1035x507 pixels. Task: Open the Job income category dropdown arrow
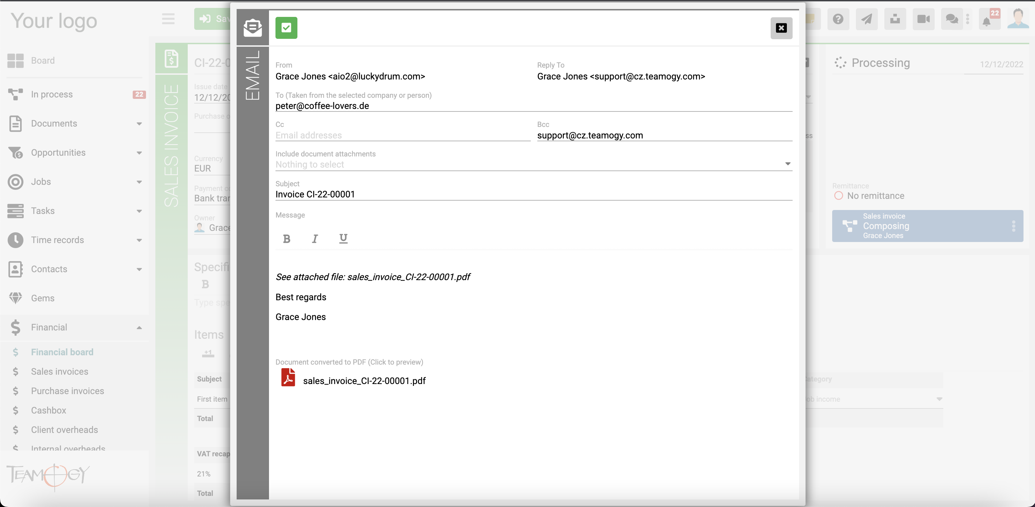click(939, 399)
